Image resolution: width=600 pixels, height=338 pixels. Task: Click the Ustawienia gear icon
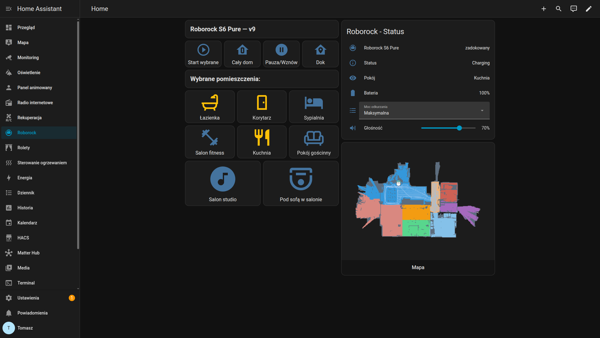9,298
